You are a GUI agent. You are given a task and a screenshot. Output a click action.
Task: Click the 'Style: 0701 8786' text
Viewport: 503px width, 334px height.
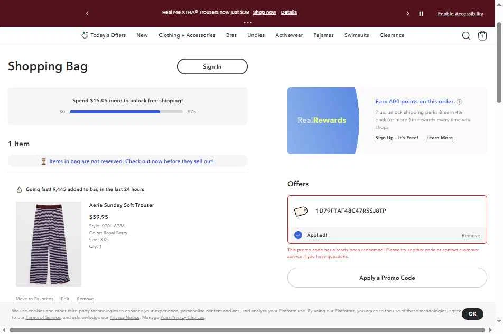(107, 226)
